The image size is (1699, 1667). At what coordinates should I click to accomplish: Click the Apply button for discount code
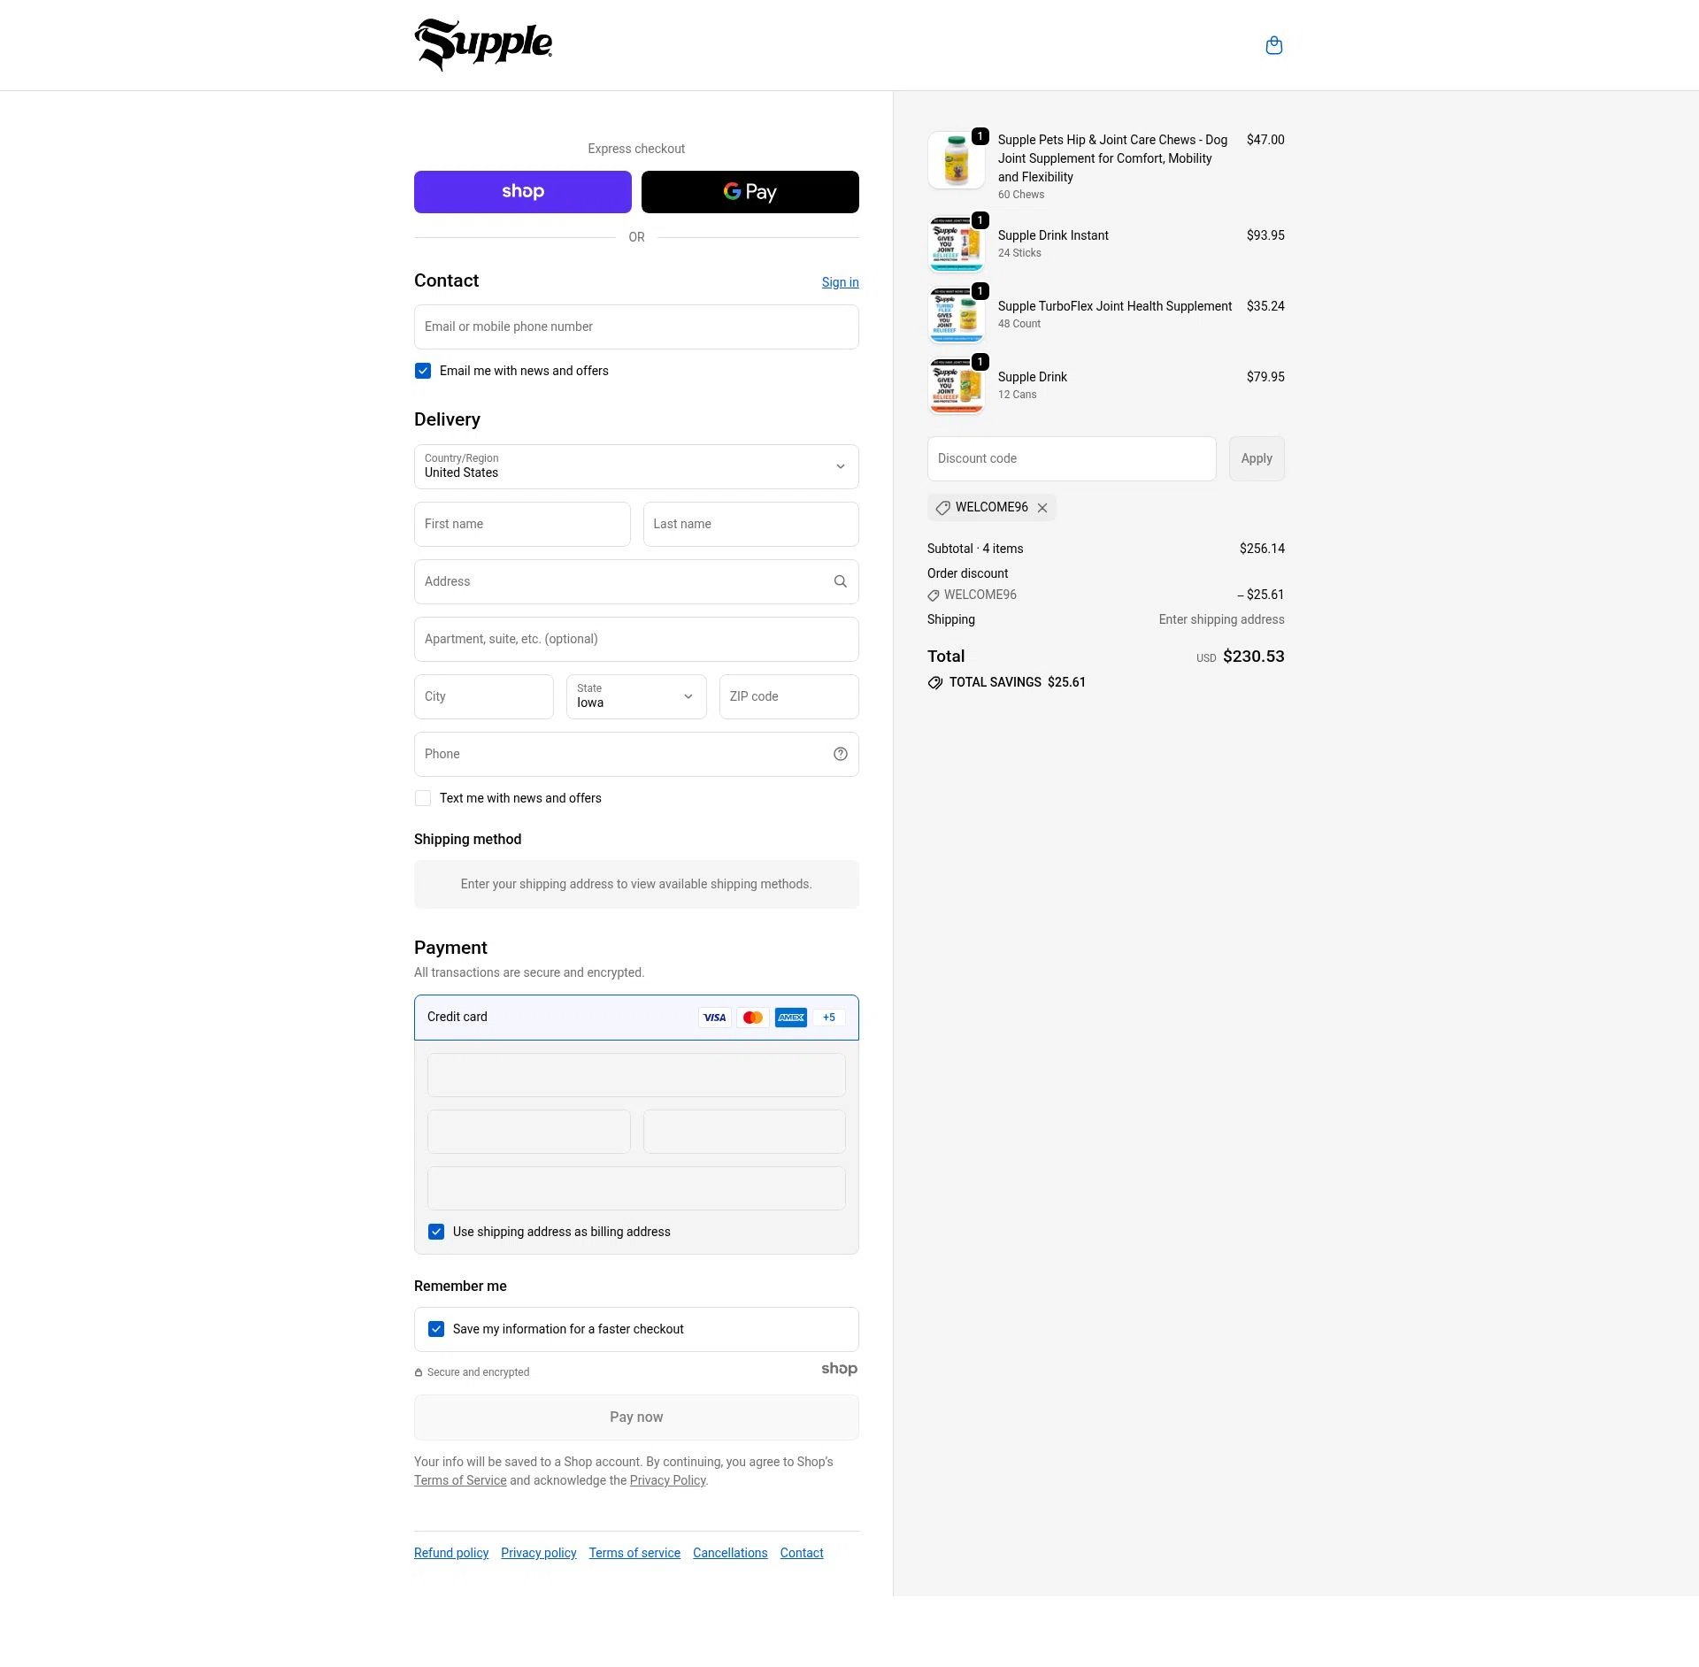click(x=1256, y=458)
